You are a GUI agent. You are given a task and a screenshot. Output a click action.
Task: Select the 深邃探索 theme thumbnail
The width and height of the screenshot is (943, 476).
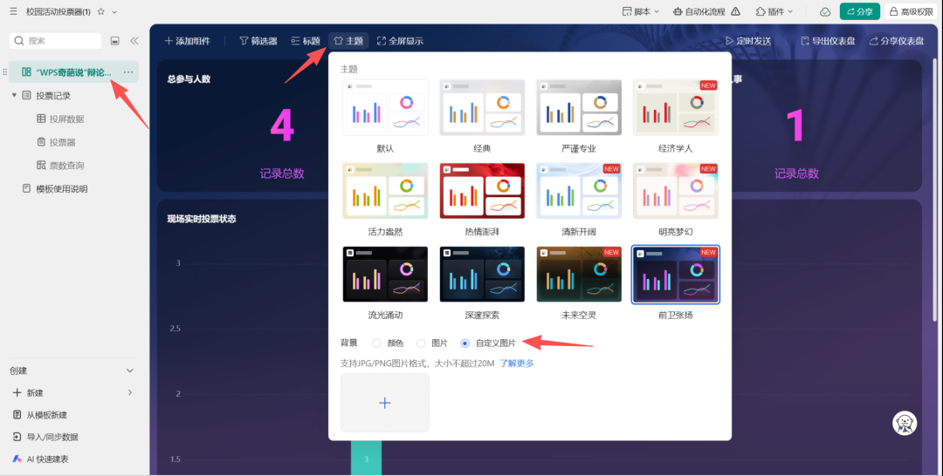(482, 275)
